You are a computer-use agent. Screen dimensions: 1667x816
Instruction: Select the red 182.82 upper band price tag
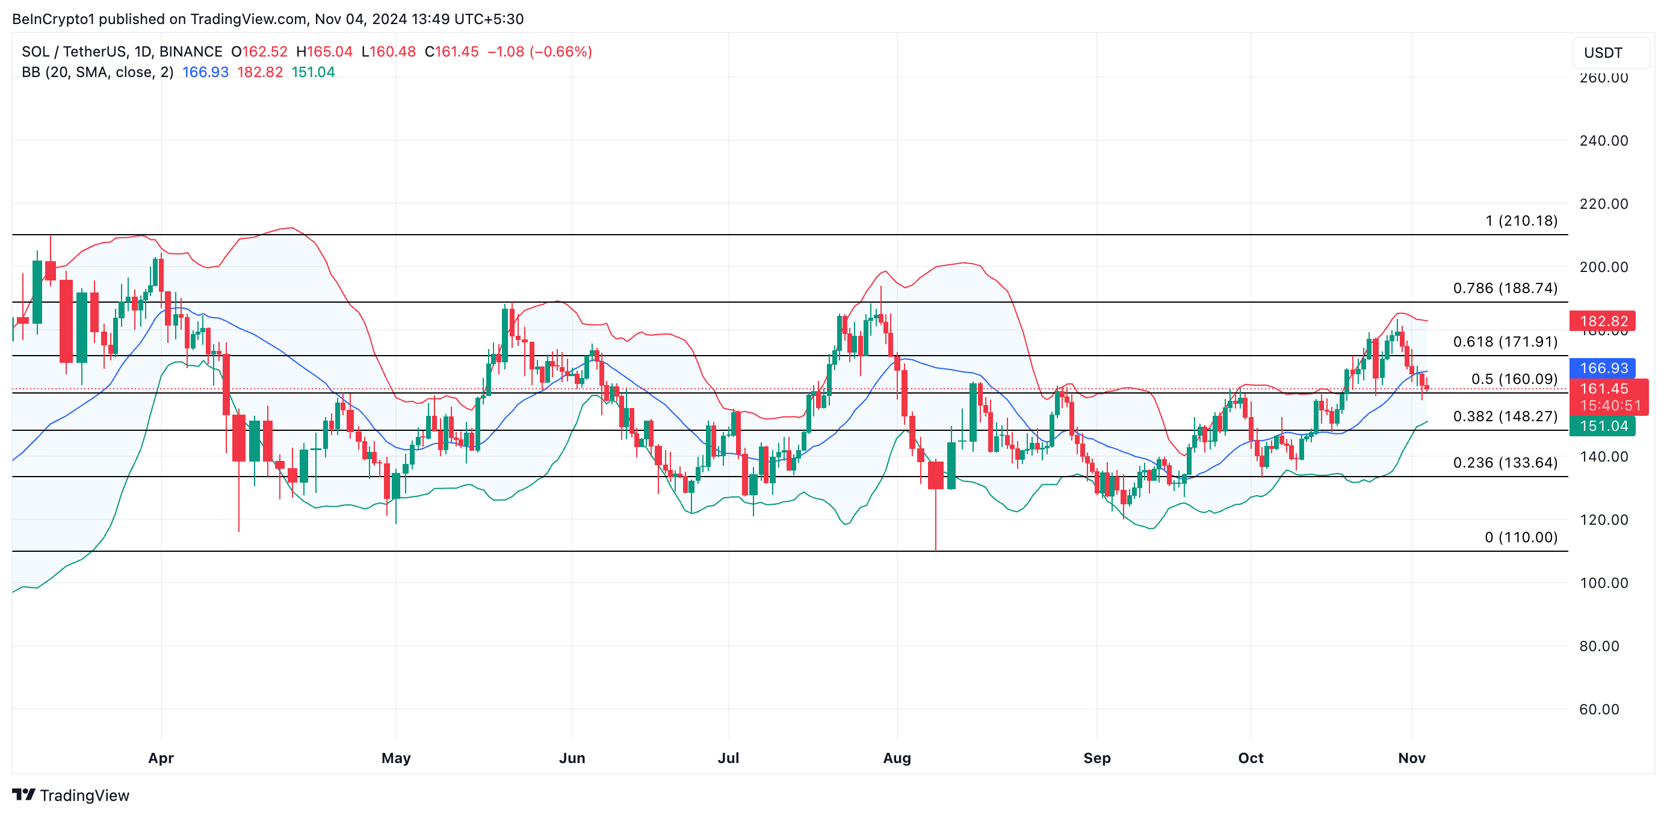1602,321
